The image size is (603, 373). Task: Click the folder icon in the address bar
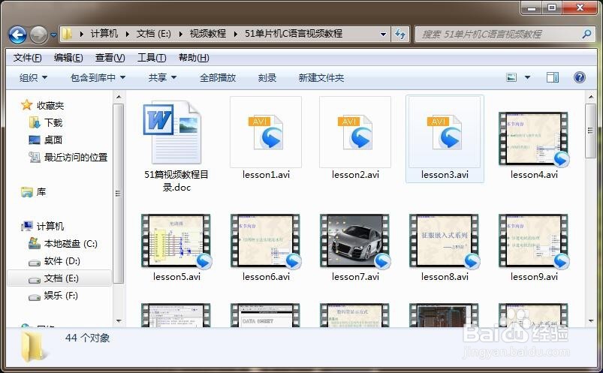tap(68, 34)
